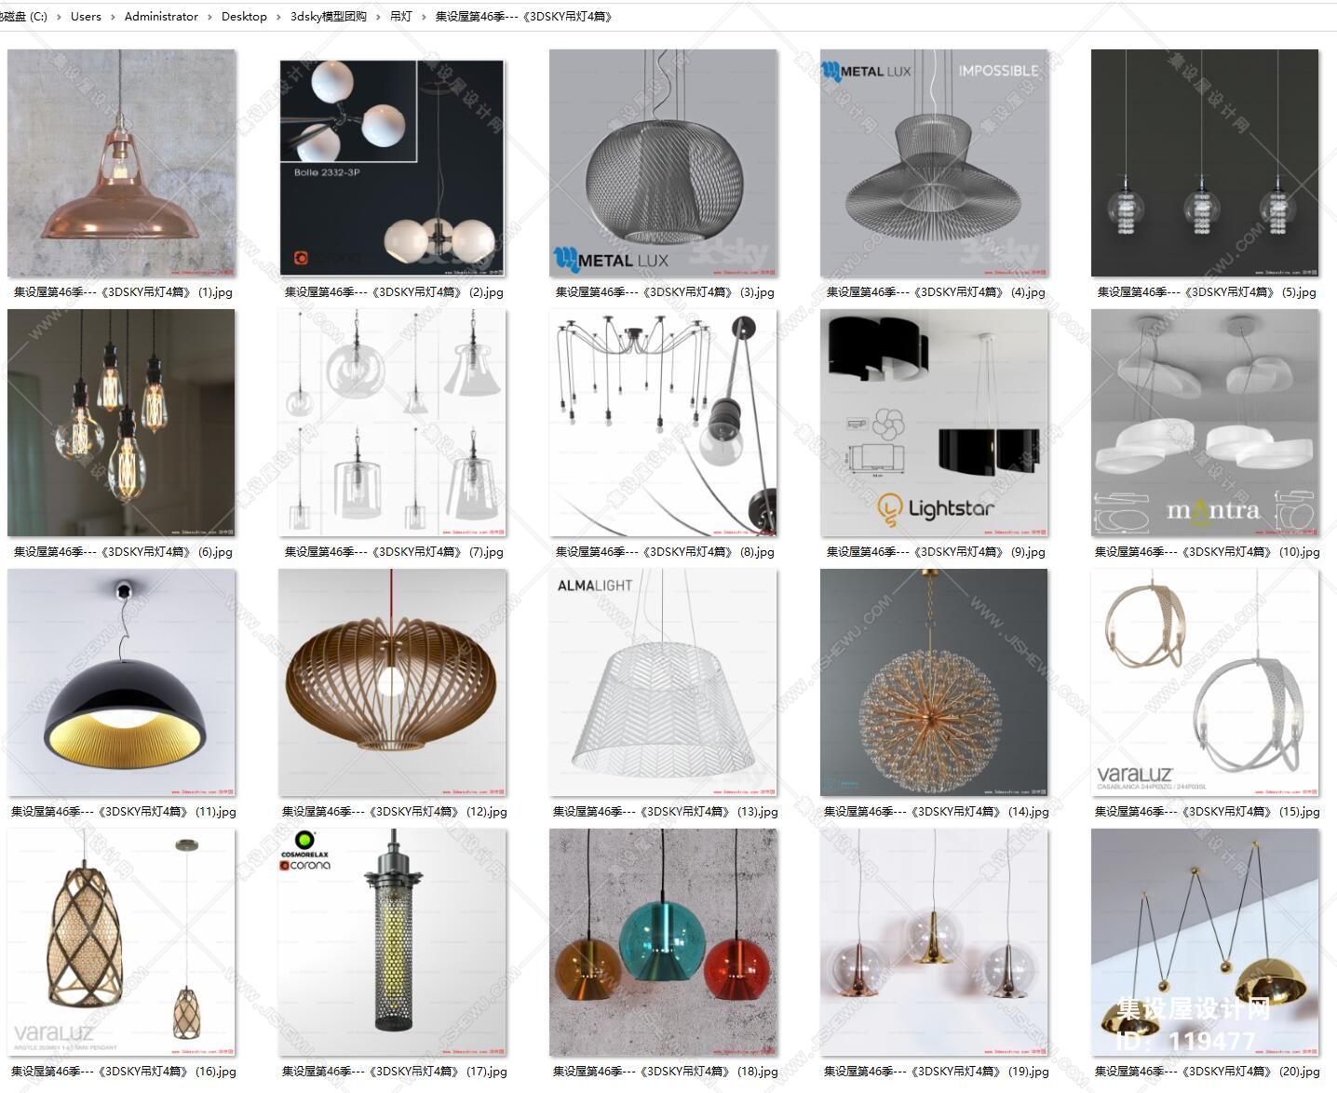1337x1093 pixels.
Task: Choose the Lightstar black lamp thumbnail
Action: click(934, 424)
